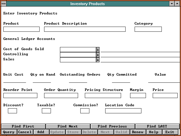181x136 pixels.
Task: Cancel the current entry
Action: tap(25, 132)
